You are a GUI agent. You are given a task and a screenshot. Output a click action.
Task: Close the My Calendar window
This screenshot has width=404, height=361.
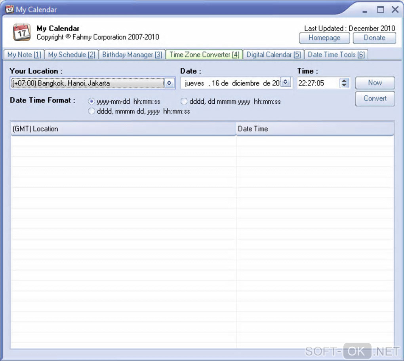[x=395, y=9]
